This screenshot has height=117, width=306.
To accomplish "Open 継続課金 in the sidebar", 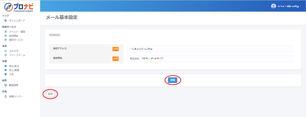I will (14, 36).
